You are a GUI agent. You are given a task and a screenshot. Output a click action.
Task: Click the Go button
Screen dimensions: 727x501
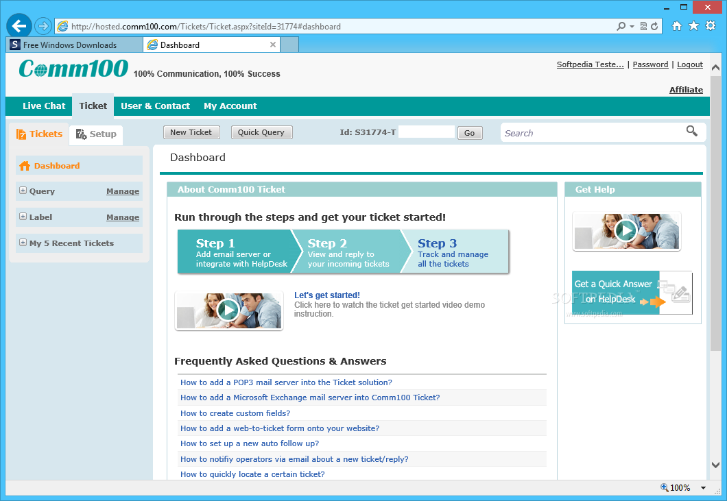click(470, 133)
